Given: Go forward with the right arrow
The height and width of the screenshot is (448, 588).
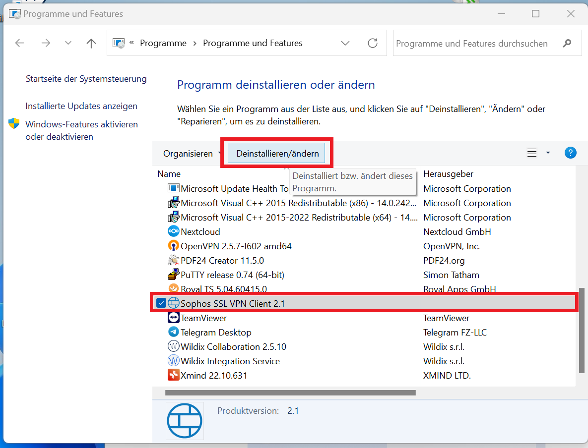Looking at the screenshot, I should pos(46,43).
